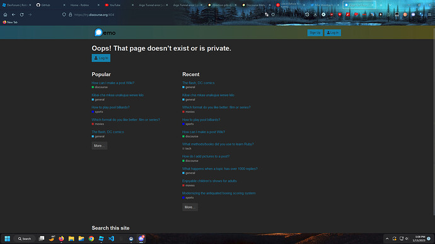Viewport: 435px width, 244px height.
Task: Open the browser history clock icon
Action: coord(307,14)
